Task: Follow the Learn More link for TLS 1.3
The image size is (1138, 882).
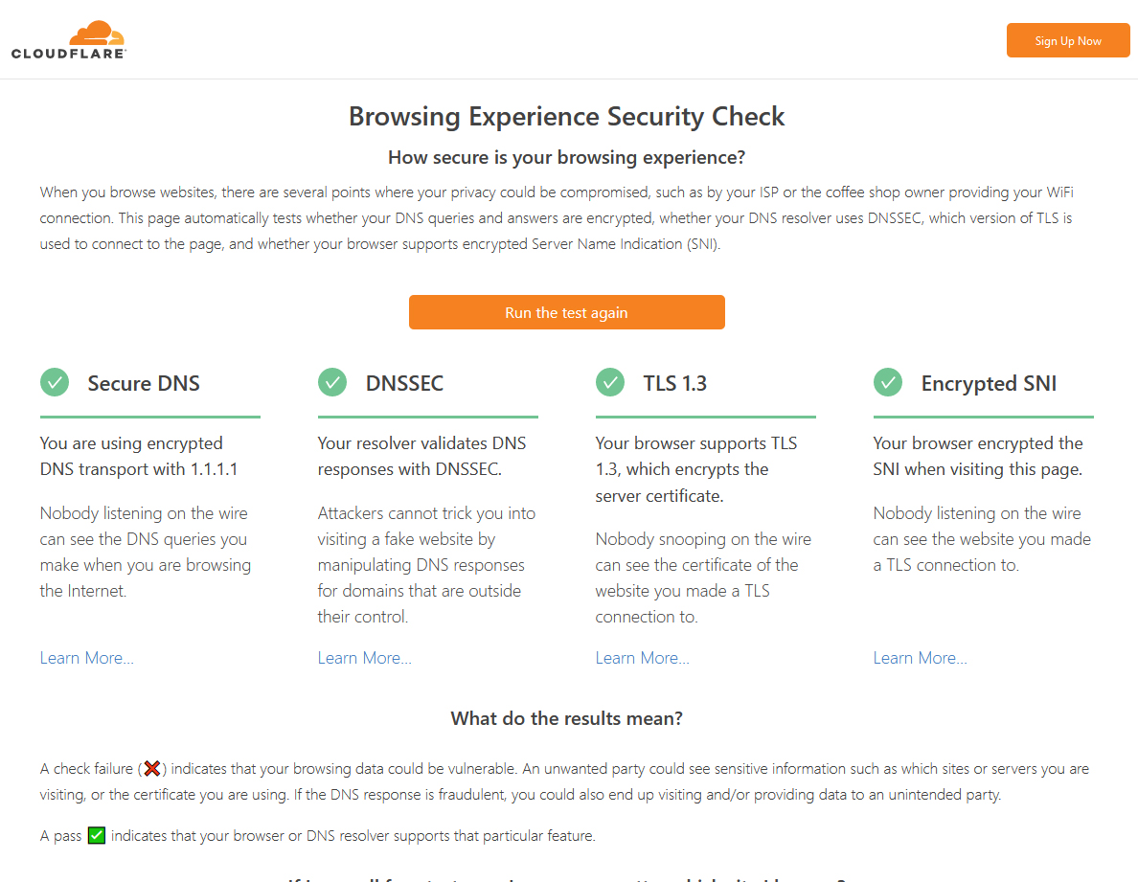Action: pyautogui.click(x=643, y=658)
